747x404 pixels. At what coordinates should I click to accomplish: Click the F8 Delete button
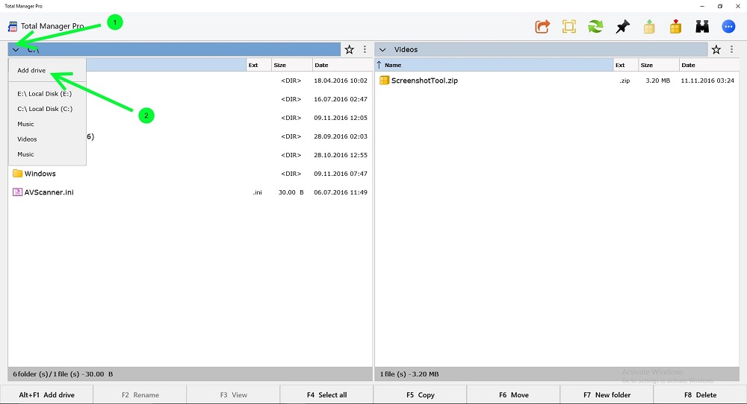[701, 395]
